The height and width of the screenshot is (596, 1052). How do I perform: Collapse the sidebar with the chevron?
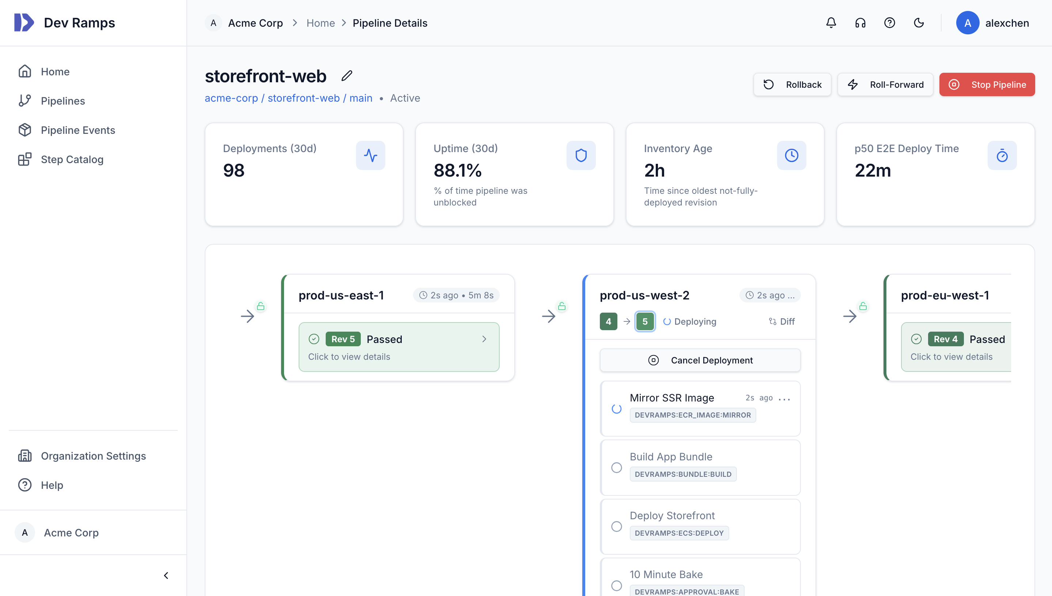tap(166, 575)
